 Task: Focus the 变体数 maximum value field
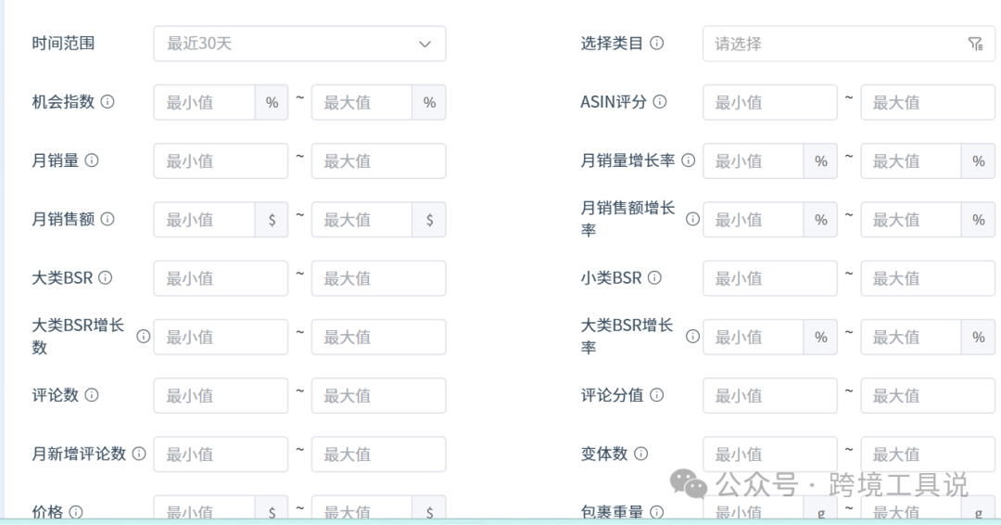click(x=928, y=455)
